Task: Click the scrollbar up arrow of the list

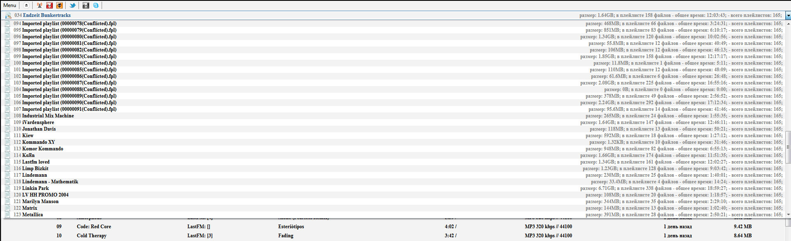Action: tap(788, 23)
